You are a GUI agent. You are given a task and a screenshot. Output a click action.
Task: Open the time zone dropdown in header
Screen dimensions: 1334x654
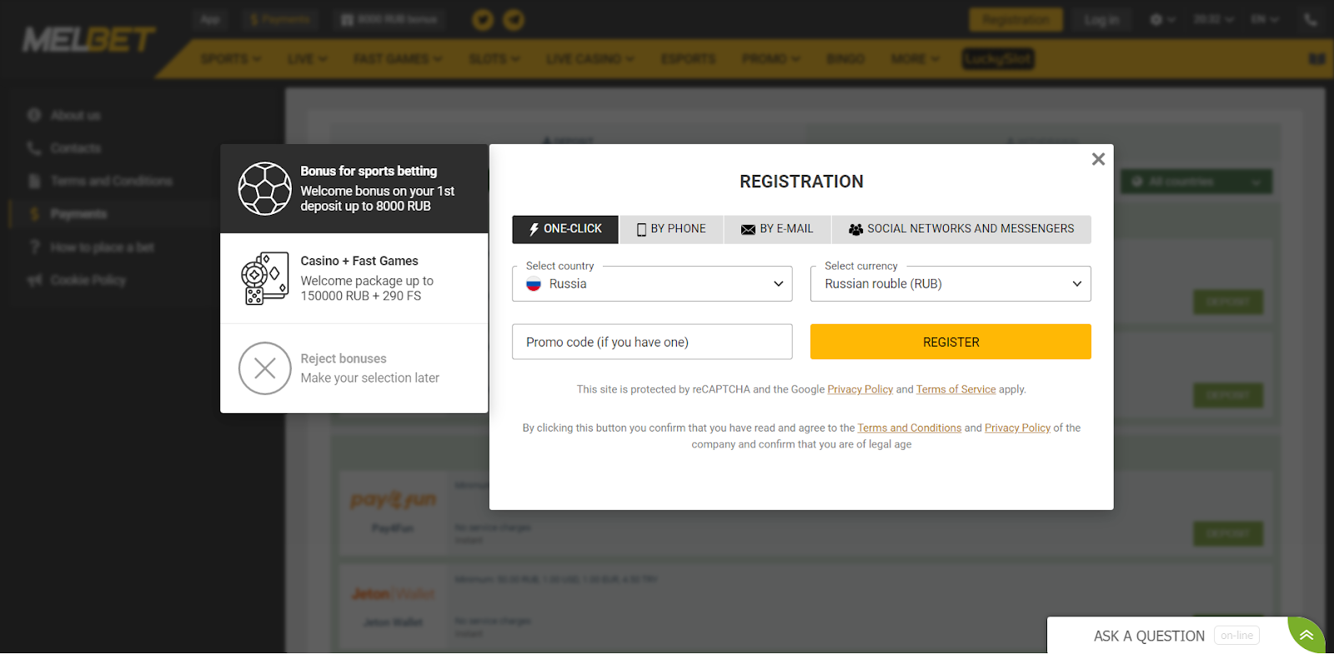tap(1213, 20)
